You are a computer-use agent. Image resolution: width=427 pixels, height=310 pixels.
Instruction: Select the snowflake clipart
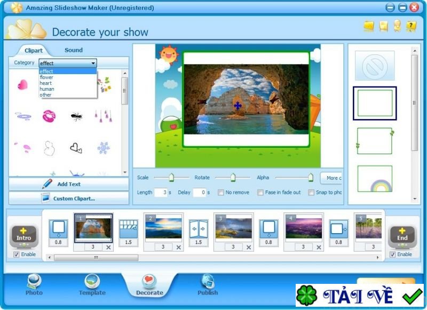(x=102, y=148)
